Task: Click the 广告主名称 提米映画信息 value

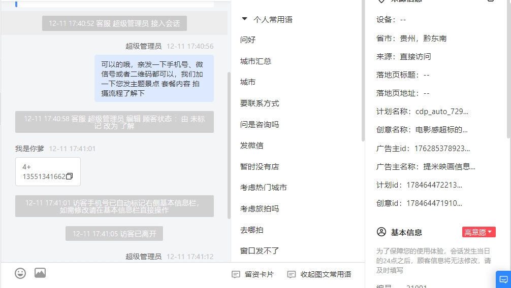Action: click(449, 167)
